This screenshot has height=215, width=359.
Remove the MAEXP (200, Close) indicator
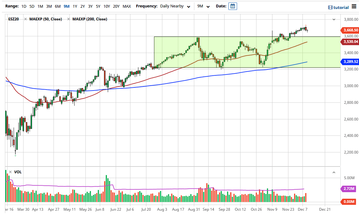pyautogui.click(x=69, y=19)
